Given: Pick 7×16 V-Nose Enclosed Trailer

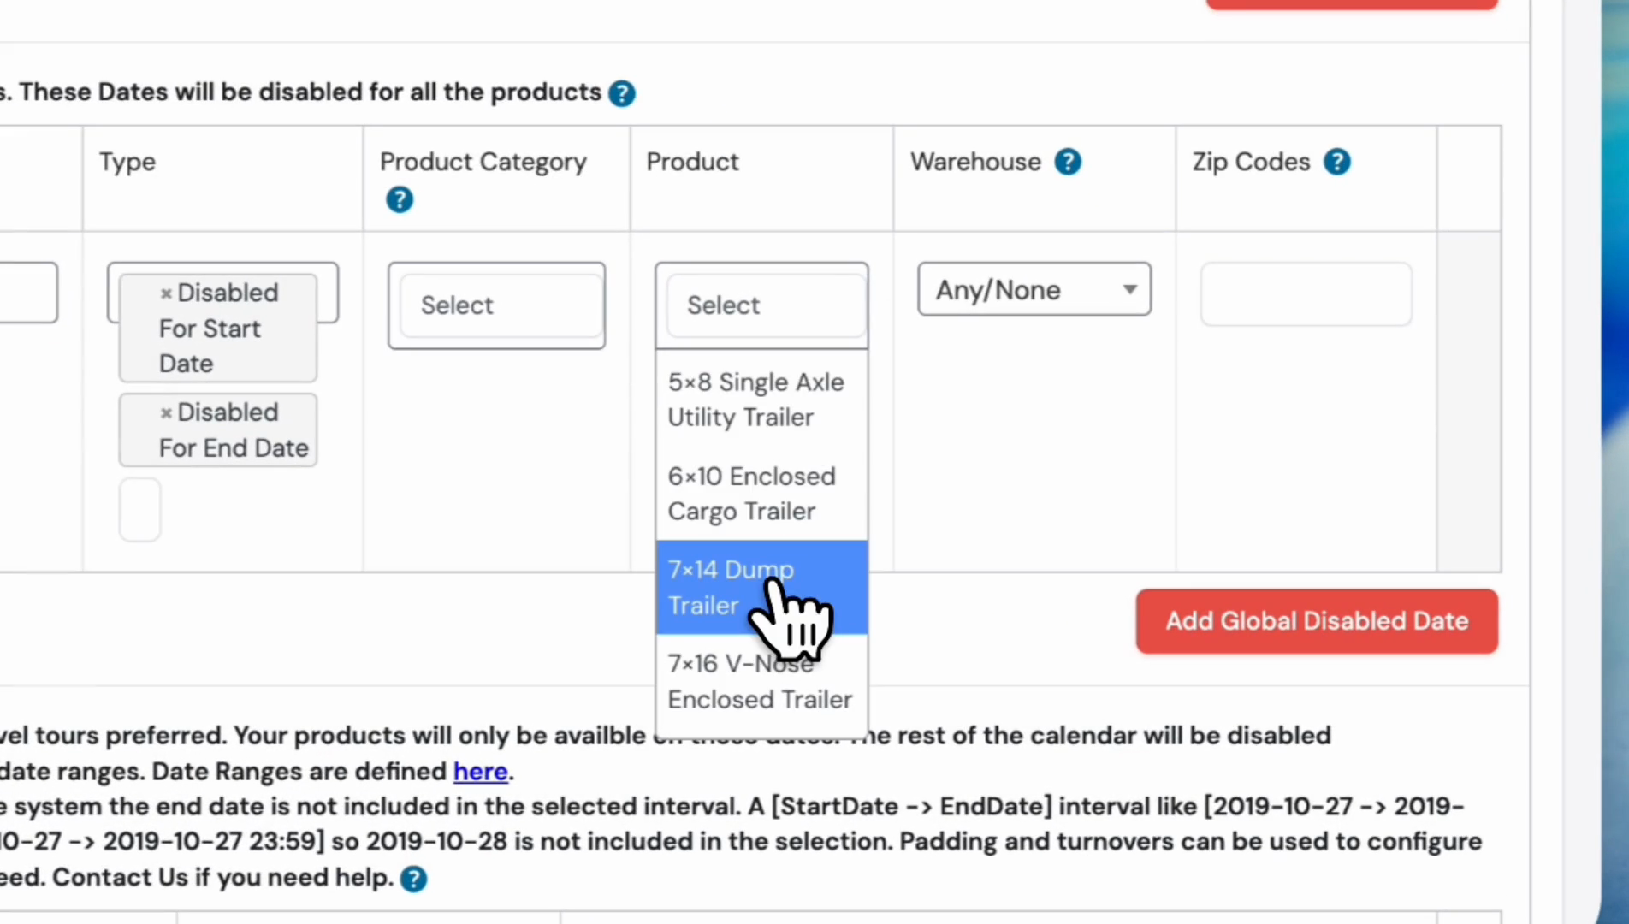Looking at the screenshot, I should coord(760,682).
